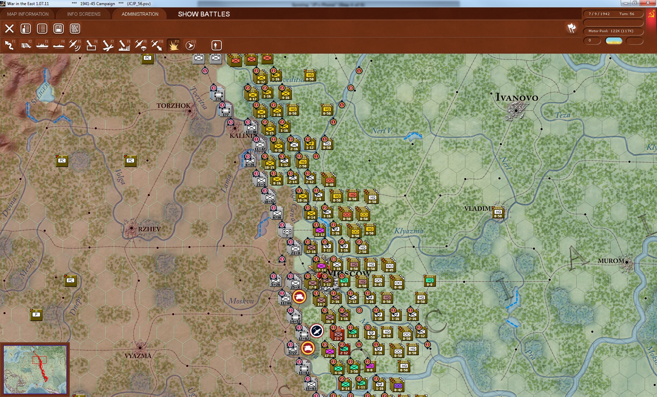Click the Motor Pool readout
Viewport: 657px width, 397px height.
tap(613, 31)
